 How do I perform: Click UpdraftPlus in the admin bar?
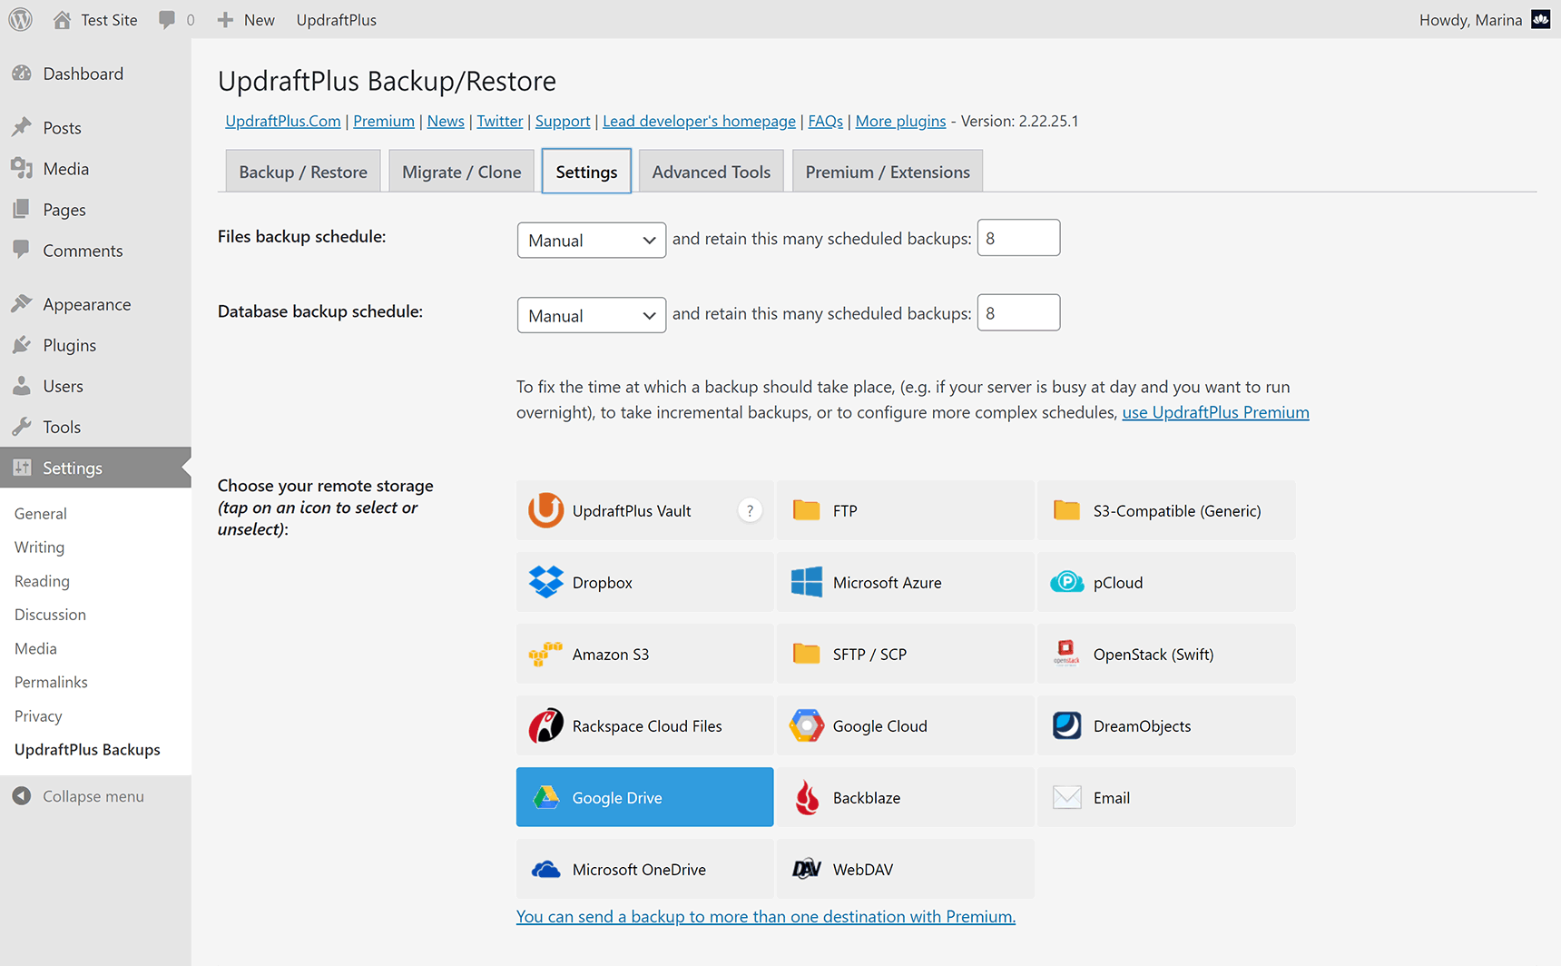click(x=336, y=19)
